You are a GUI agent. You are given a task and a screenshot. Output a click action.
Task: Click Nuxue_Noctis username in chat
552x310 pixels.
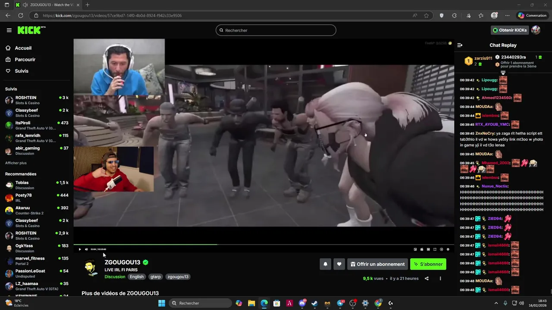[x=495, y=186]
